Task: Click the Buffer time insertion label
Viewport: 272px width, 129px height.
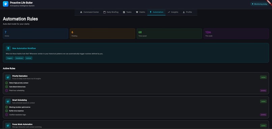Action: [17, 111]
